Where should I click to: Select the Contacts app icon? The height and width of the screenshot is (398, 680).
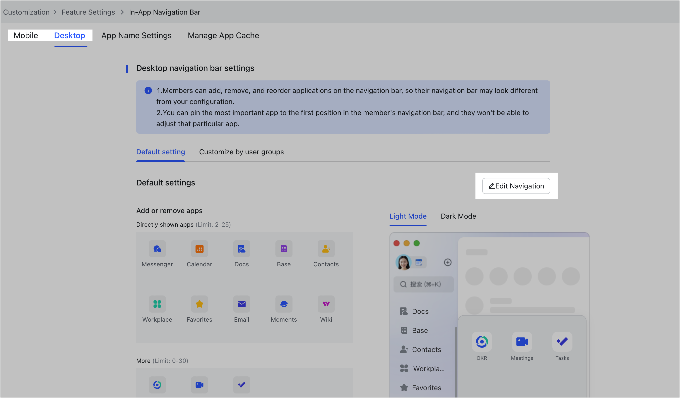[326, 248]
